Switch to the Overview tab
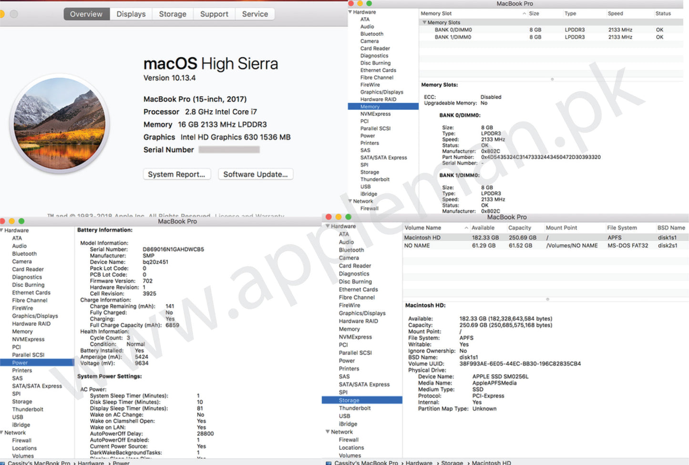 (x=86, y=14)
